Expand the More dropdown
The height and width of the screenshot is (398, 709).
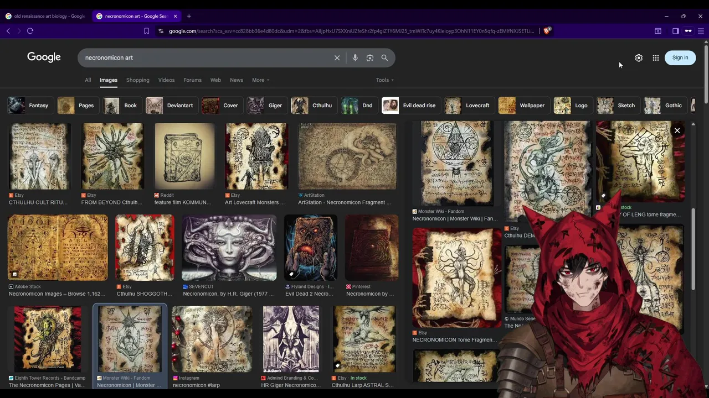[x=260, y=80]
